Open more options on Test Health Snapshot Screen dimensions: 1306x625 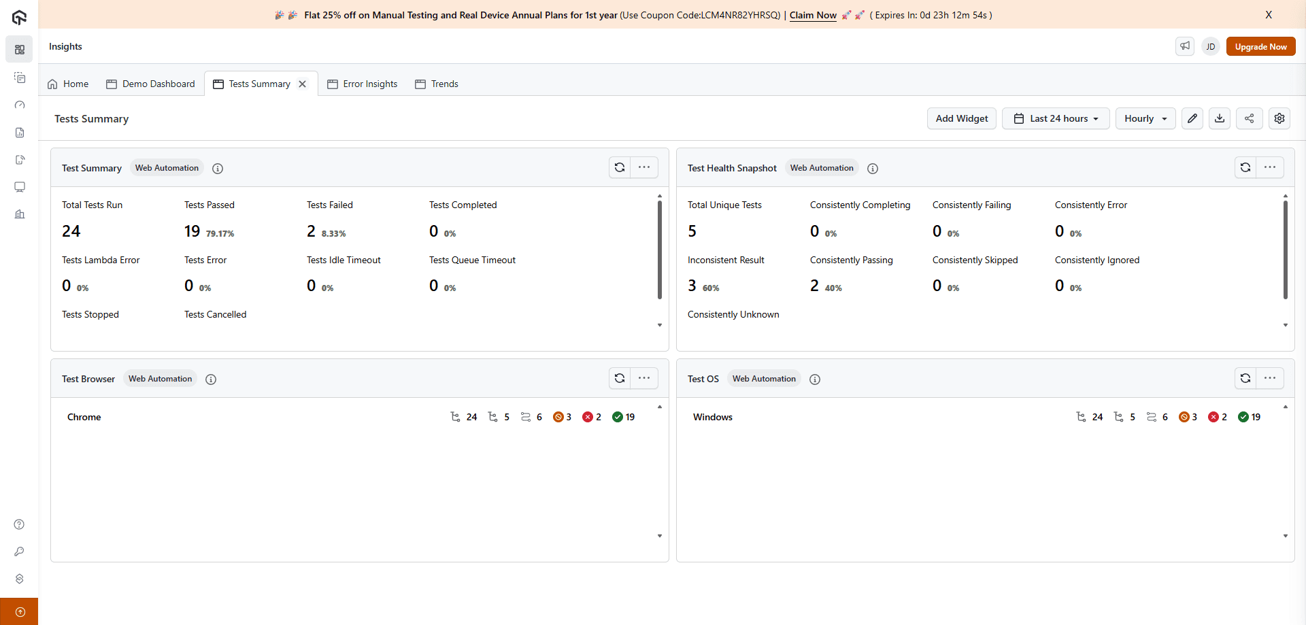pos(1270,167)
